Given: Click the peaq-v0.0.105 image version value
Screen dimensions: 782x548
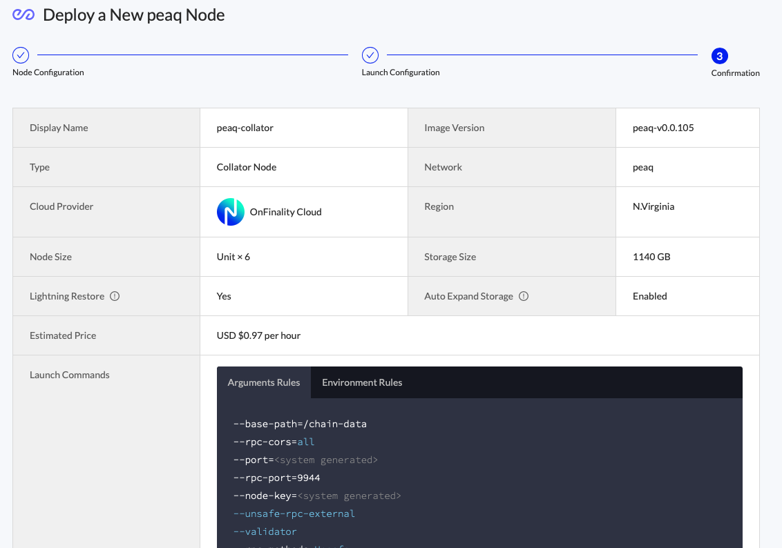Looking at the screenshot, I should pyautogui.click(x=663, y=128).
